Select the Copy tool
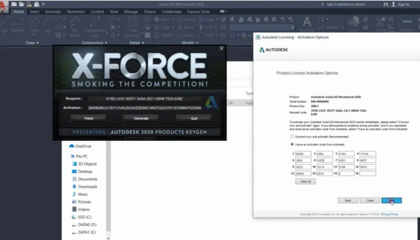 [x=162, y=27]
